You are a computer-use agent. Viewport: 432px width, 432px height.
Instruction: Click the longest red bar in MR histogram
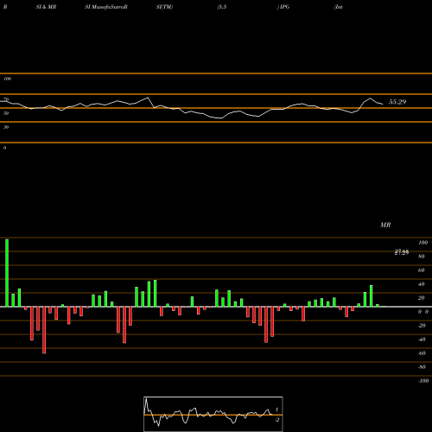coord(44,330)
